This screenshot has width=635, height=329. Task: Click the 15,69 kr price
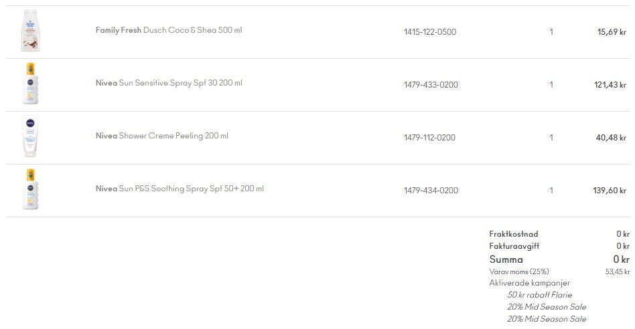pos(612,32)
